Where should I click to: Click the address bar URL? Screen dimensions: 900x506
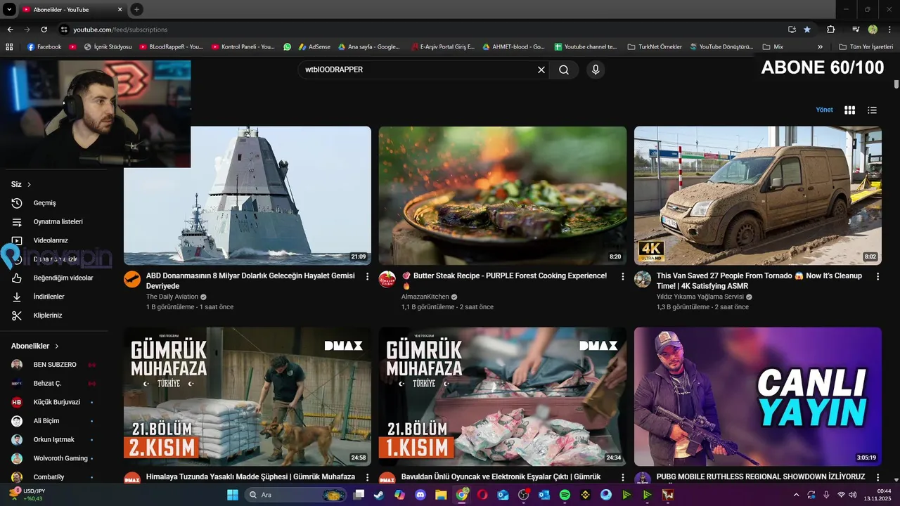click(x=120, y=30)
